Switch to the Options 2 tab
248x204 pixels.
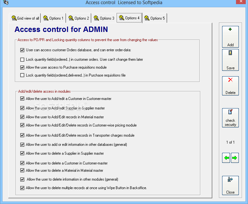pyautogui.click(x=79, y=18)
